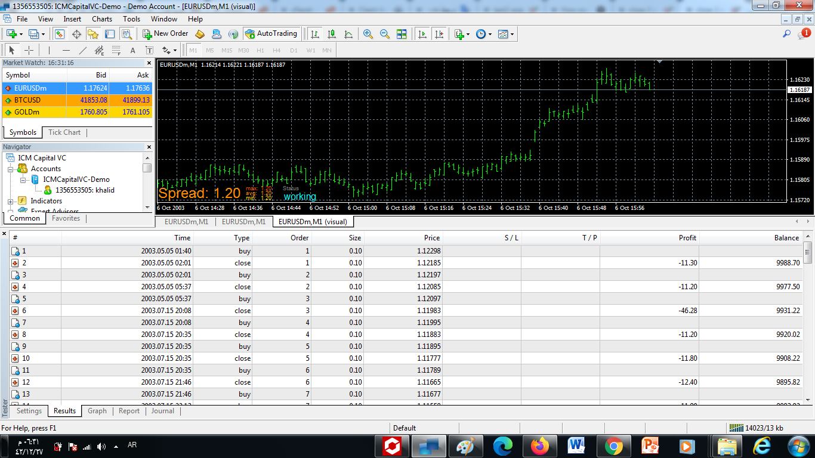This screenshot has height=458, width=815.
Task: Click the Navigator scrollbar thumb
Action: pos(147,168)
